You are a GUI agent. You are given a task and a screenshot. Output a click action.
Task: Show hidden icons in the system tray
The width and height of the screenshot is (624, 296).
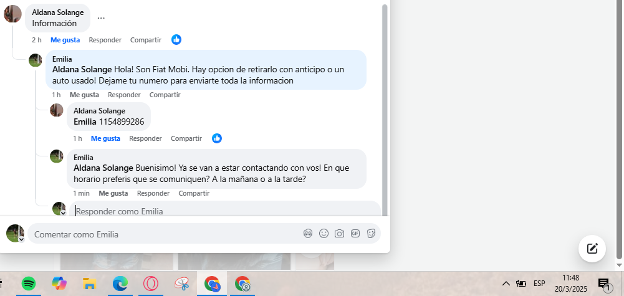(x=506, y=284)
